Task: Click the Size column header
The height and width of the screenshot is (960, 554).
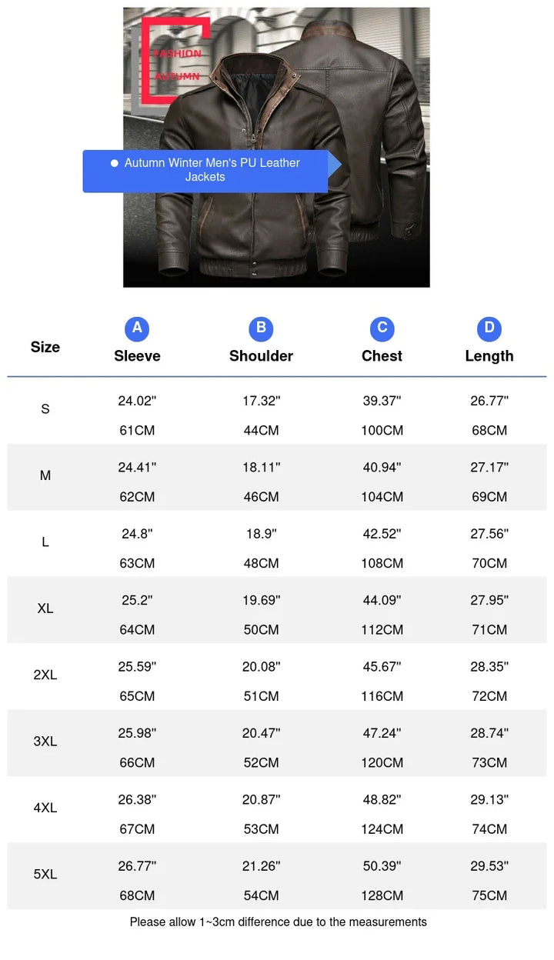Action: click(45, 347)
